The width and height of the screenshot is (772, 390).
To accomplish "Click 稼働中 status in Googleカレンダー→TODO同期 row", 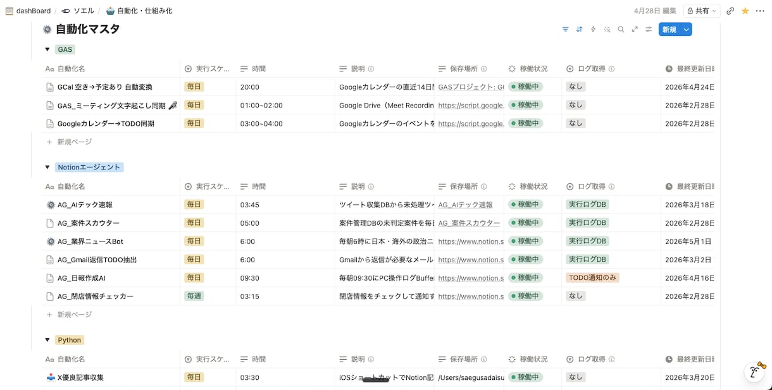I will click(x=525, y=123).
